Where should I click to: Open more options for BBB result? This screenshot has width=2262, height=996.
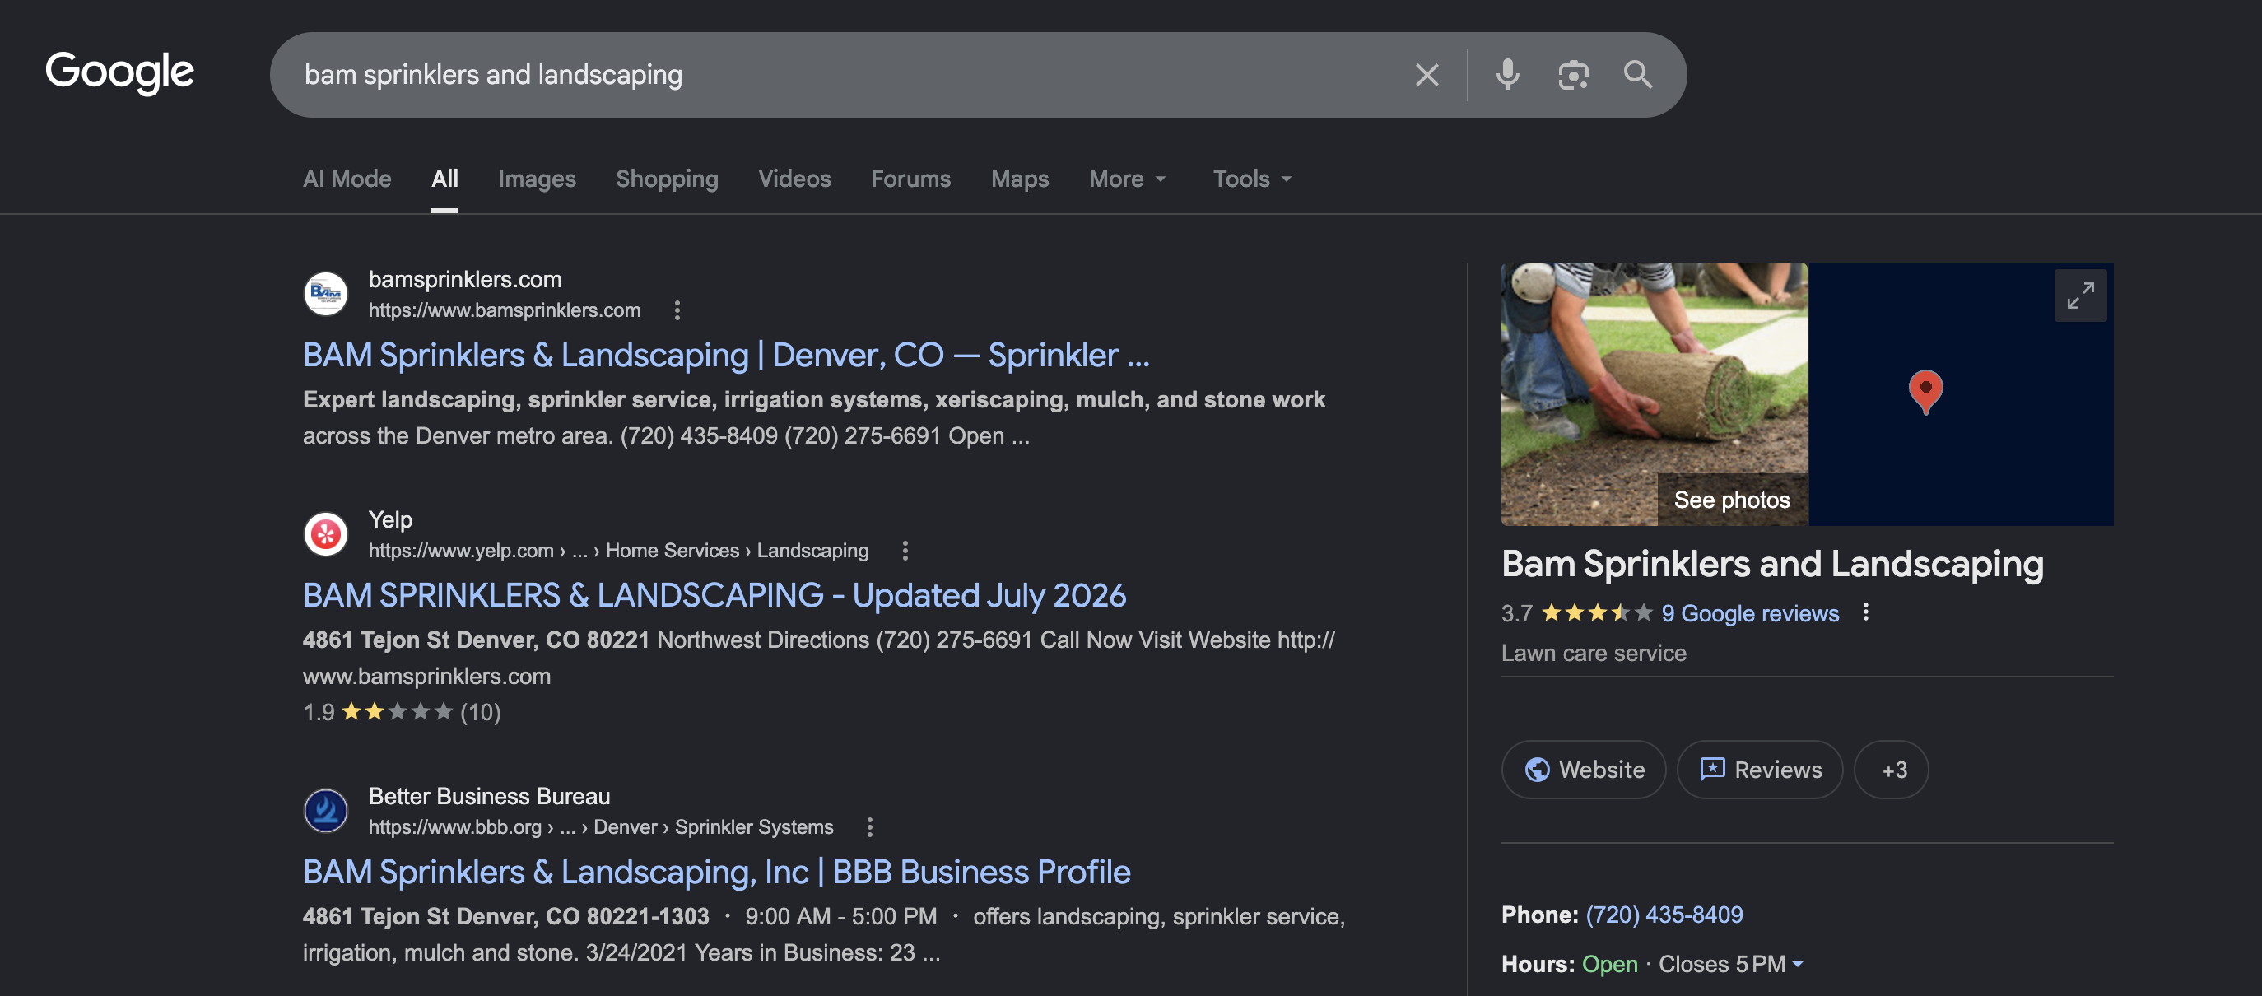point(869,827)
